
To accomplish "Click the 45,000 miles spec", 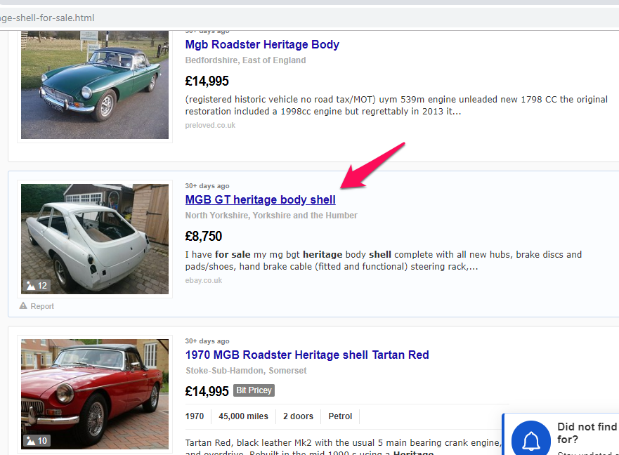I will coord(243,416).
